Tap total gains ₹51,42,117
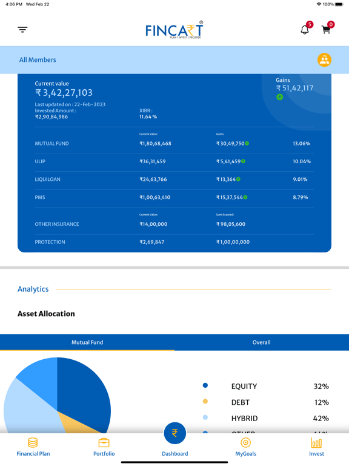The width and height of the screenshot is (349, 466). pyautogui.click(x=294, y=88)
